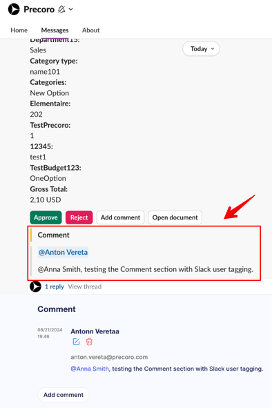This screenshot has width=272, height=408.
Task: Open the 1 reply link
Action: 55,286
